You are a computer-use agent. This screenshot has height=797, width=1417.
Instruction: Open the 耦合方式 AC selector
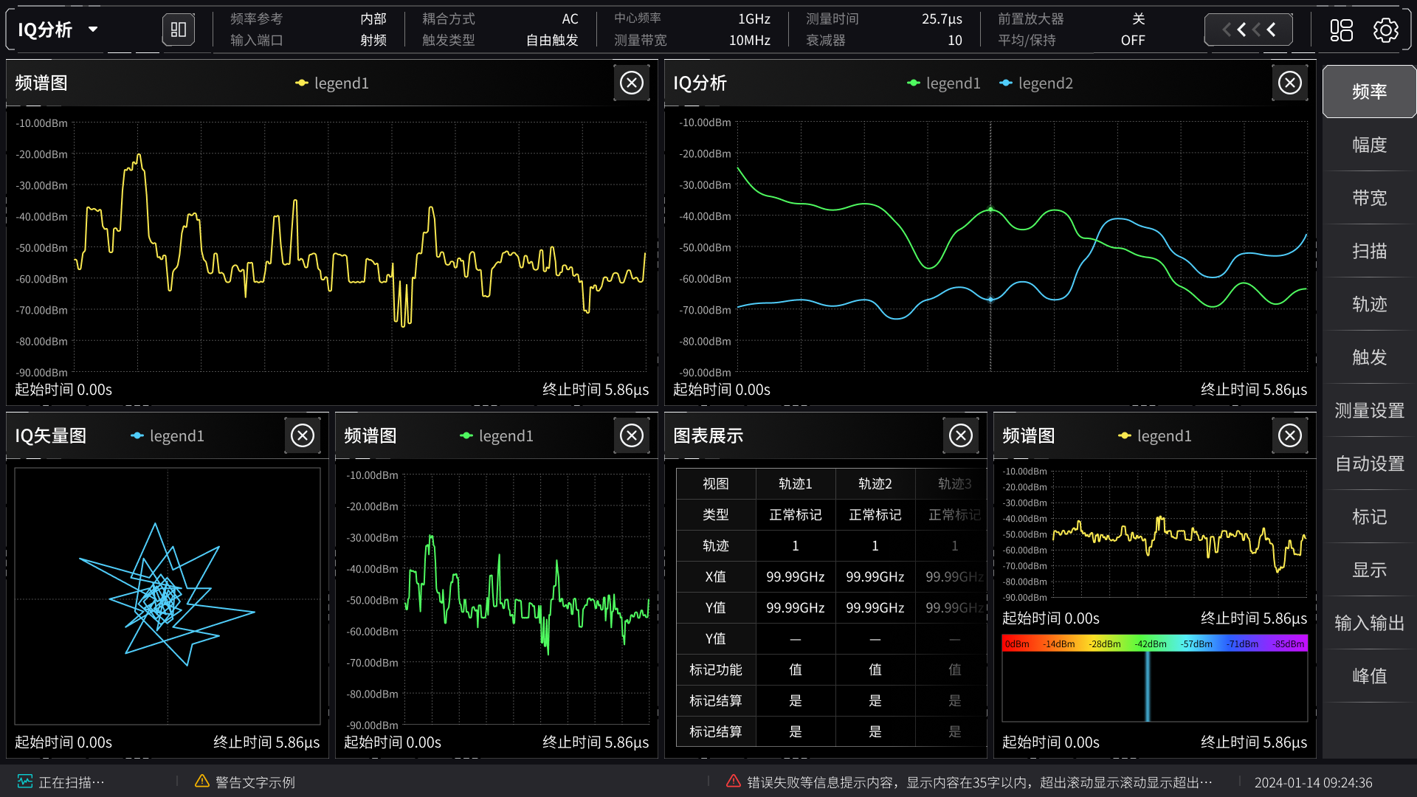[569, 18]
